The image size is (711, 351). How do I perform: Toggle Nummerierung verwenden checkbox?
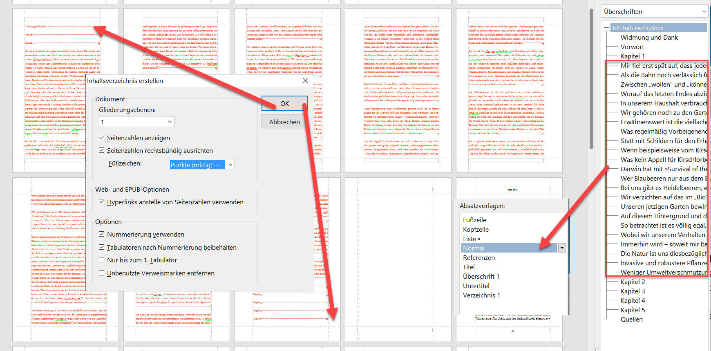coord(102,234)
